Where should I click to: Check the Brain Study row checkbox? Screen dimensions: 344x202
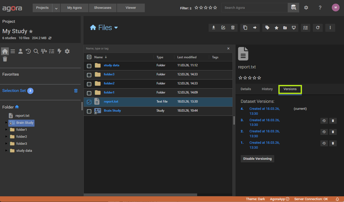[89, 111]
